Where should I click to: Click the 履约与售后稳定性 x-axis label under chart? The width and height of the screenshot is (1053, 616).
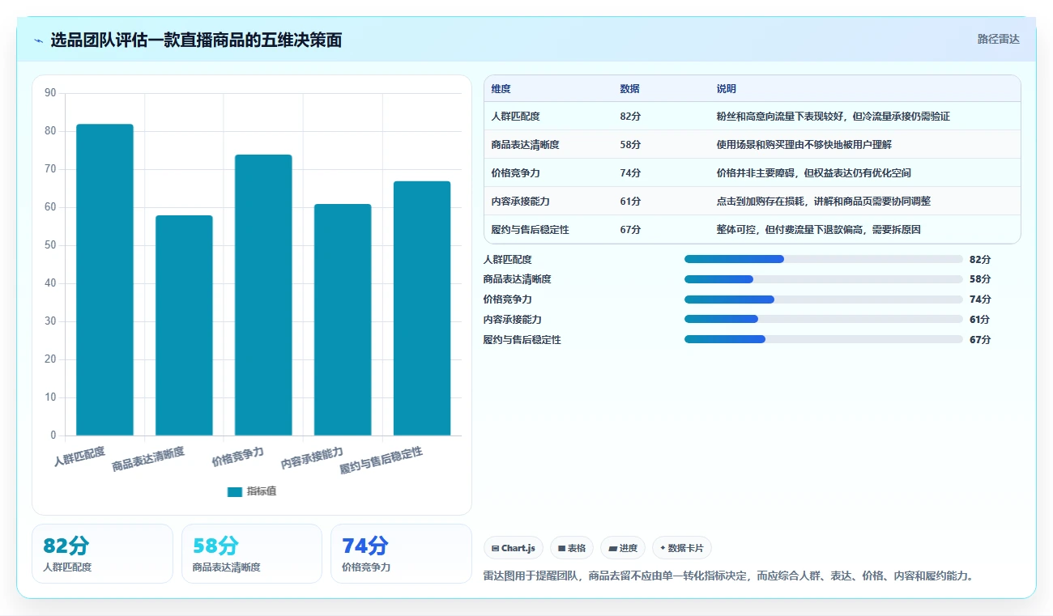point(381,461)
